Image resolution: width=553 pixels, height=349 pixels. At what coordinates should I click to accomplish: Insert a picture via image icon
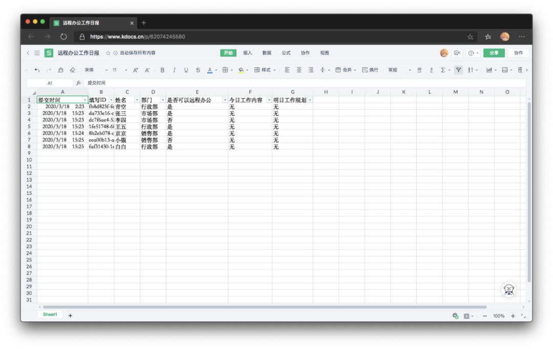point(505,70)
